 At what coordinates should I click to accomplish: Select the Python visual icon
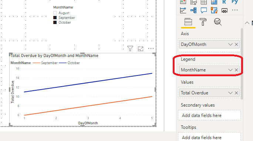click(235, 2)
